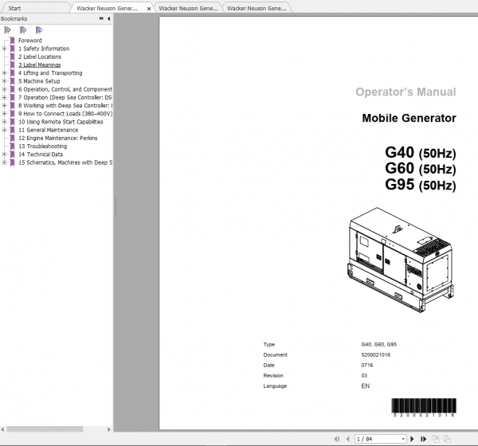Open bookmark 12 Engine Maintenance: Perkins
The image size is (478, 446).
(58, 138)
